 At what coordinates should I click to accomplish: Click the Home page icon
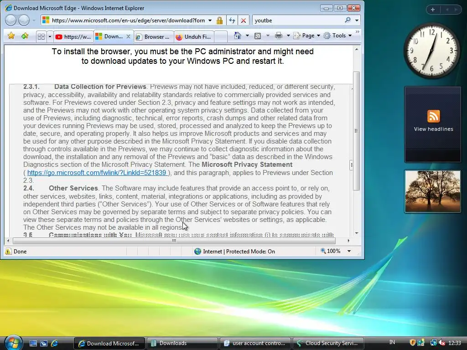(x=237, y=36)
